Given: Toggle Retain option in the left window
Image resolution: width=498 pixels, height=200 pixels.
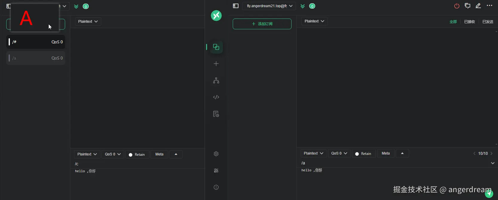Looking at the screenshot, I should [137, 154].
